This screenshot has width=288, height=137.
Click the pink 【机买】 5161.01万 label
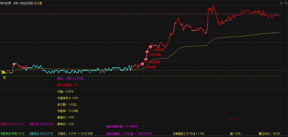pyautogui.click(x=12, y=124)
